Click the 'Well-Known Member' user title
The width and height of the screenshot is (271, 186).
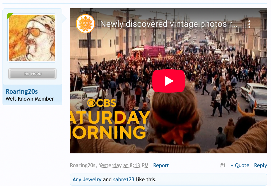[x=29, y=99]
